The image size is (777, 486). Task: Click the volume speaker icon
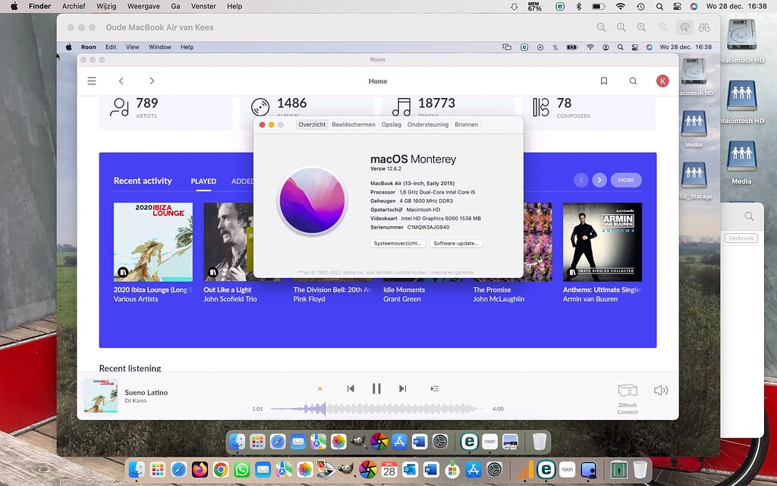(660, 390)
